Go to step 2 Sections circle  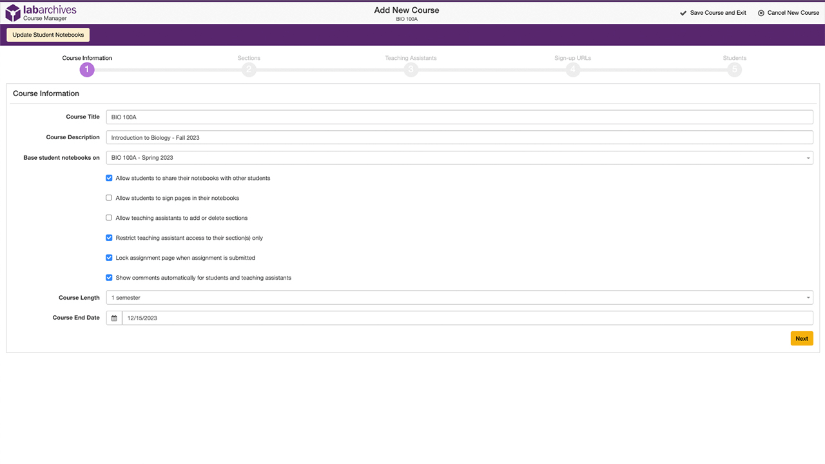point(249,70)
